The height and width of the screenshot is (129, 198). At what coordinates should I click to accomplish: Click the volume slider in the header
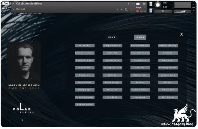click(x=182, y=12)
